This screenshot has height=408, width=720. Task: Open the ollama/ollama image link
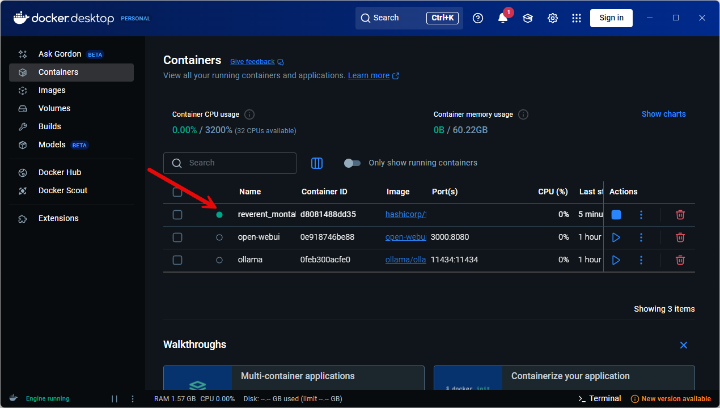point(406,260)
